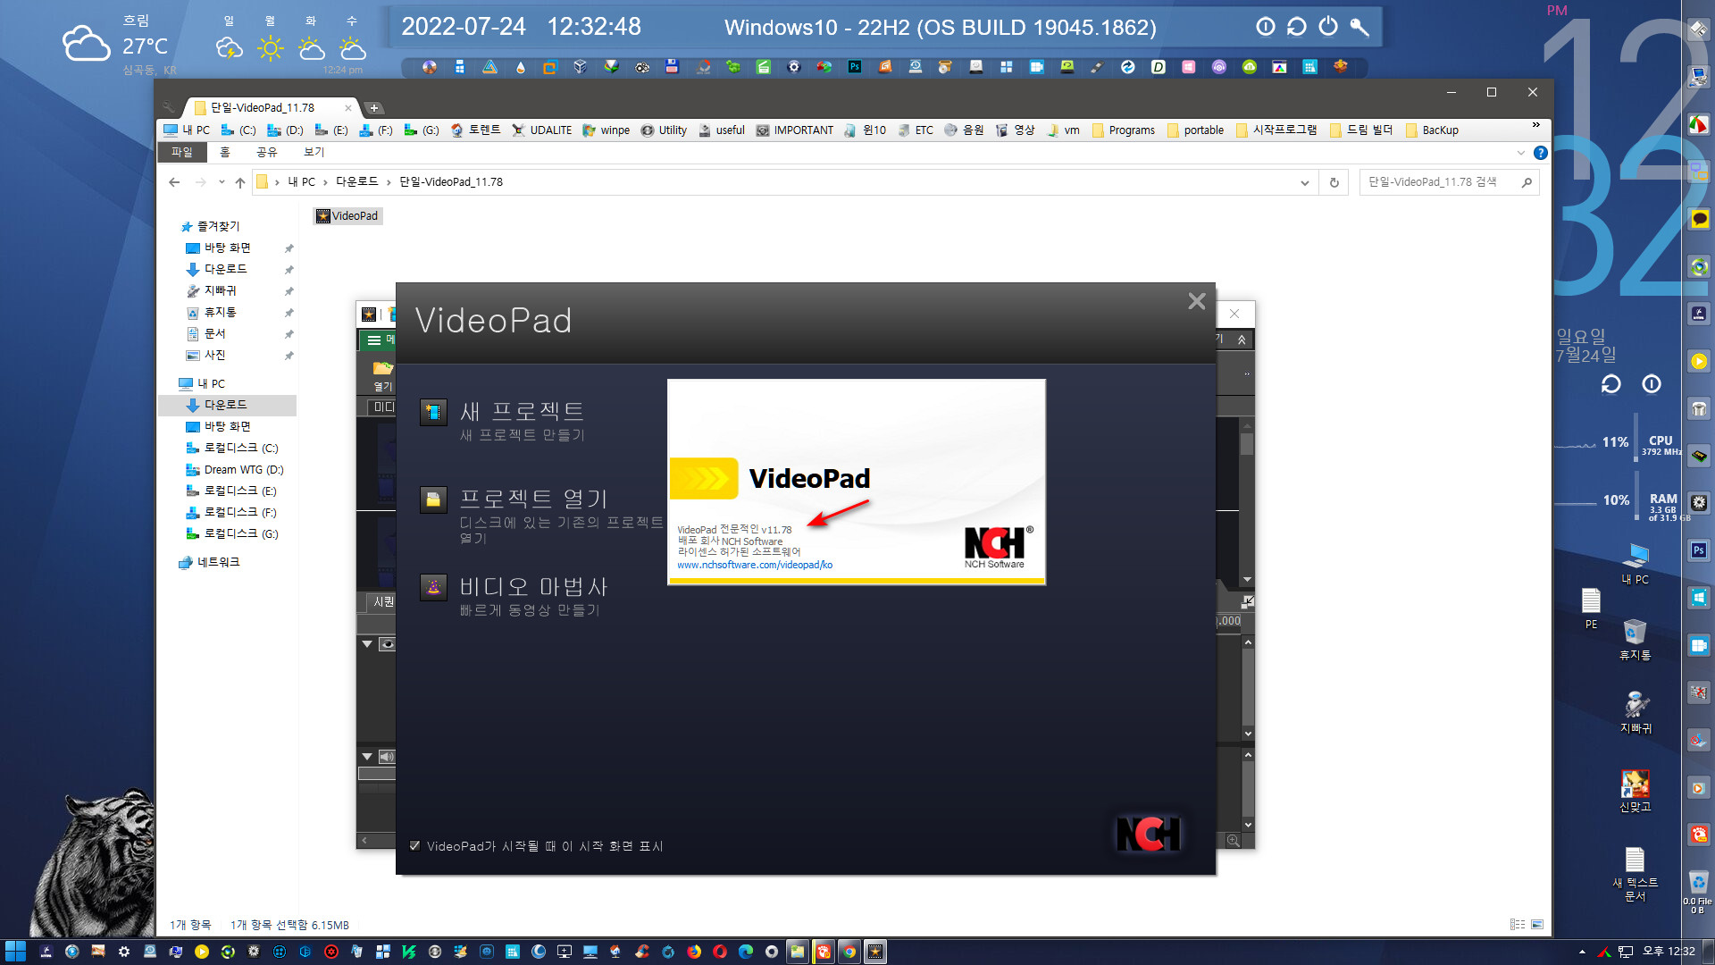
Task: Open the 보기 ribbon tab
Action: point(314,153)
